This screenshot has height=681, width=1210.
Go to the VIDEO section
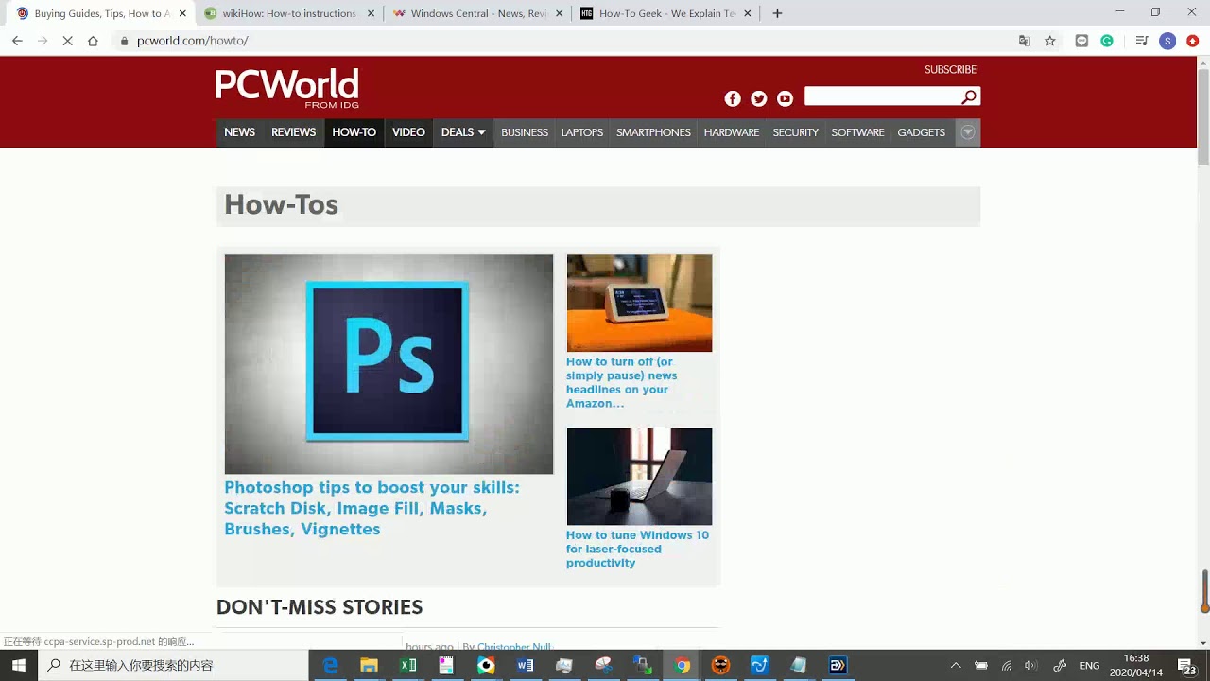[x=408, y=132]
